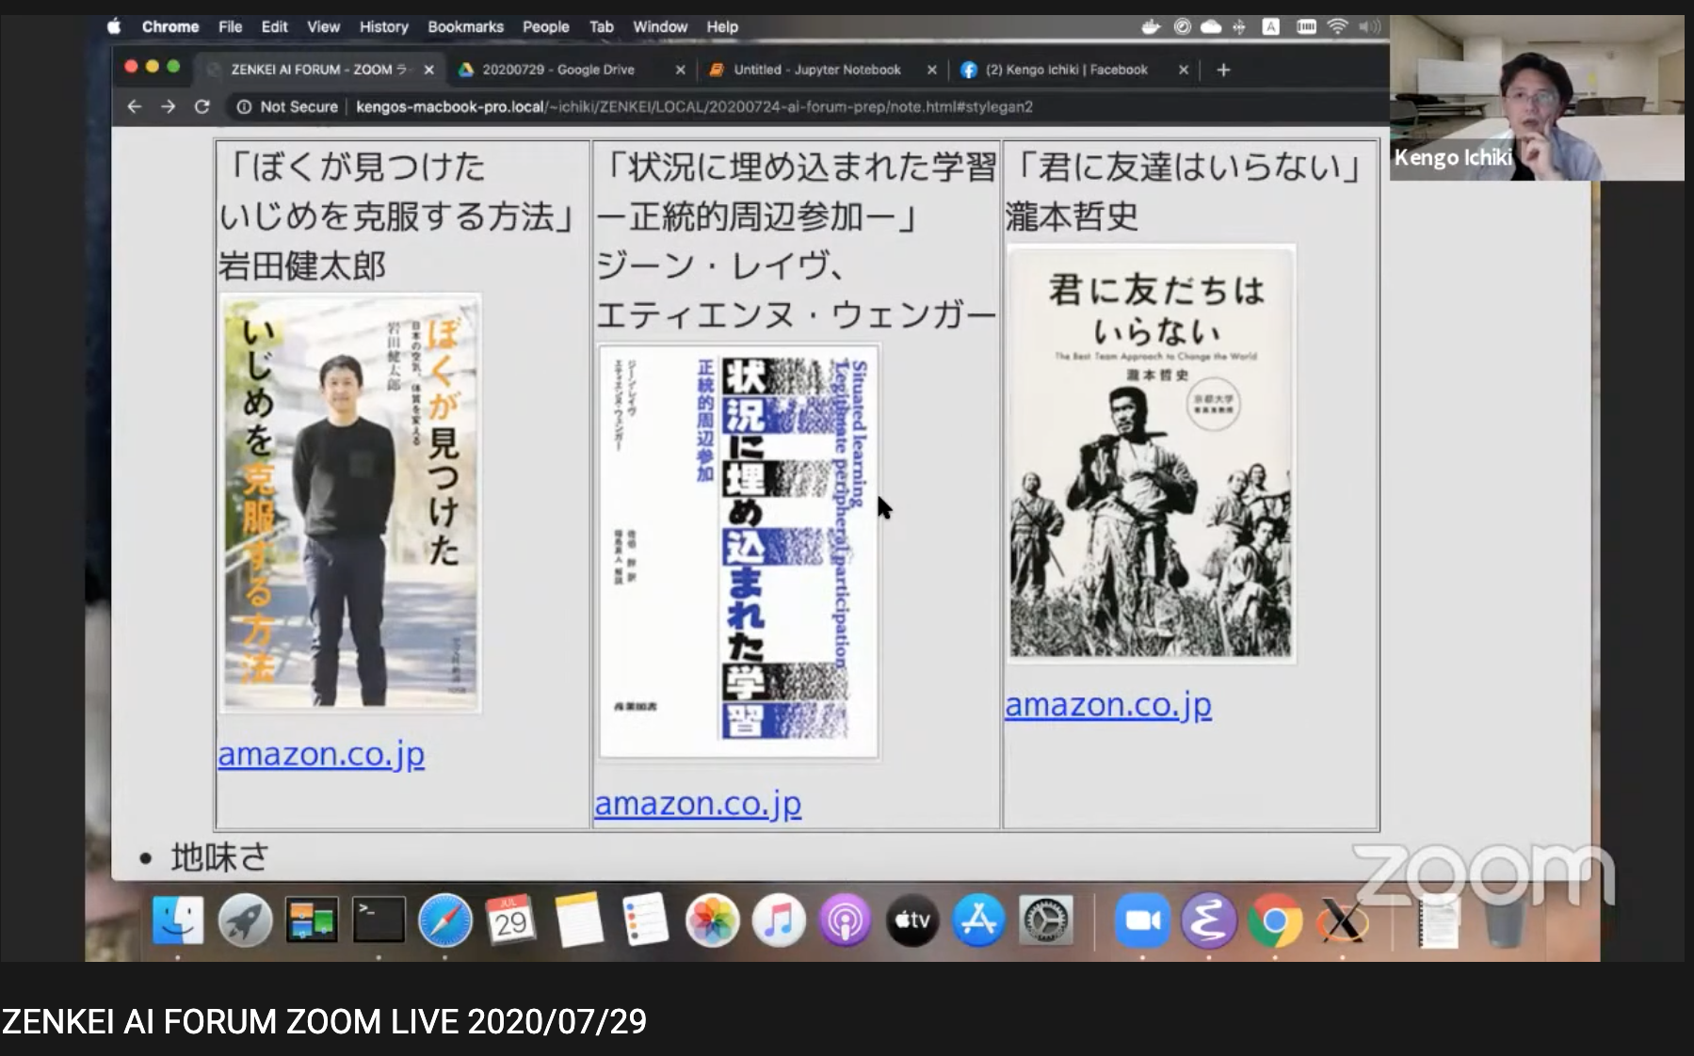
Task: Open the cloud status menu bar icon
Action: (1211, 26)
